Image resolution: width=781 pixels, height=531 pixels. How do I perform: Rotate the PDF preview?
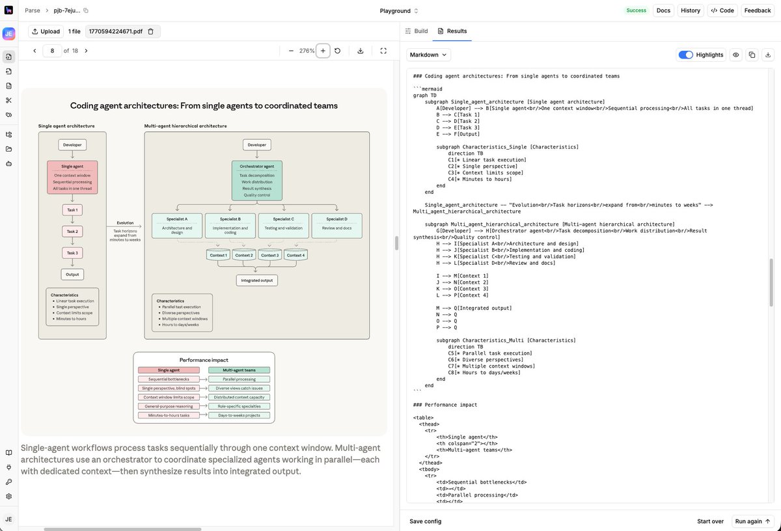pyautogui.click(x=338, y=51)
